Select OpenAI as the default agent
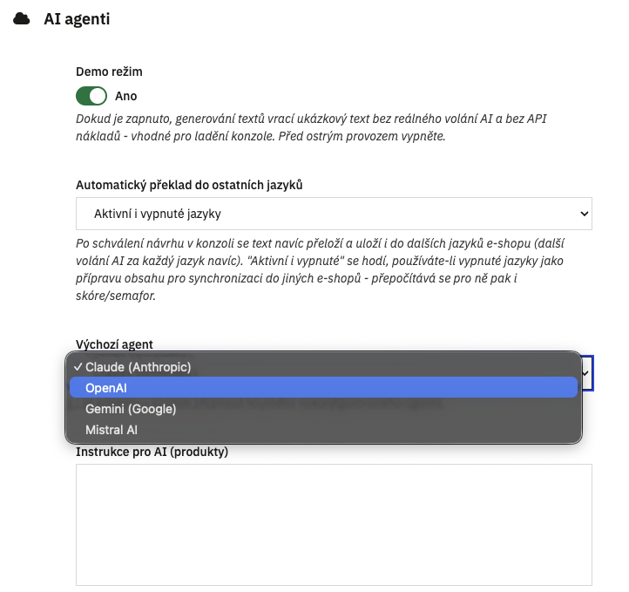 (323, 388)
